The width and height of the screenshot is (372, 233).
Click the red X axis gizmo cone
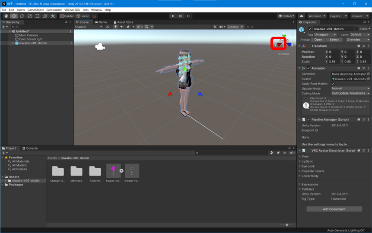[279, 43]
